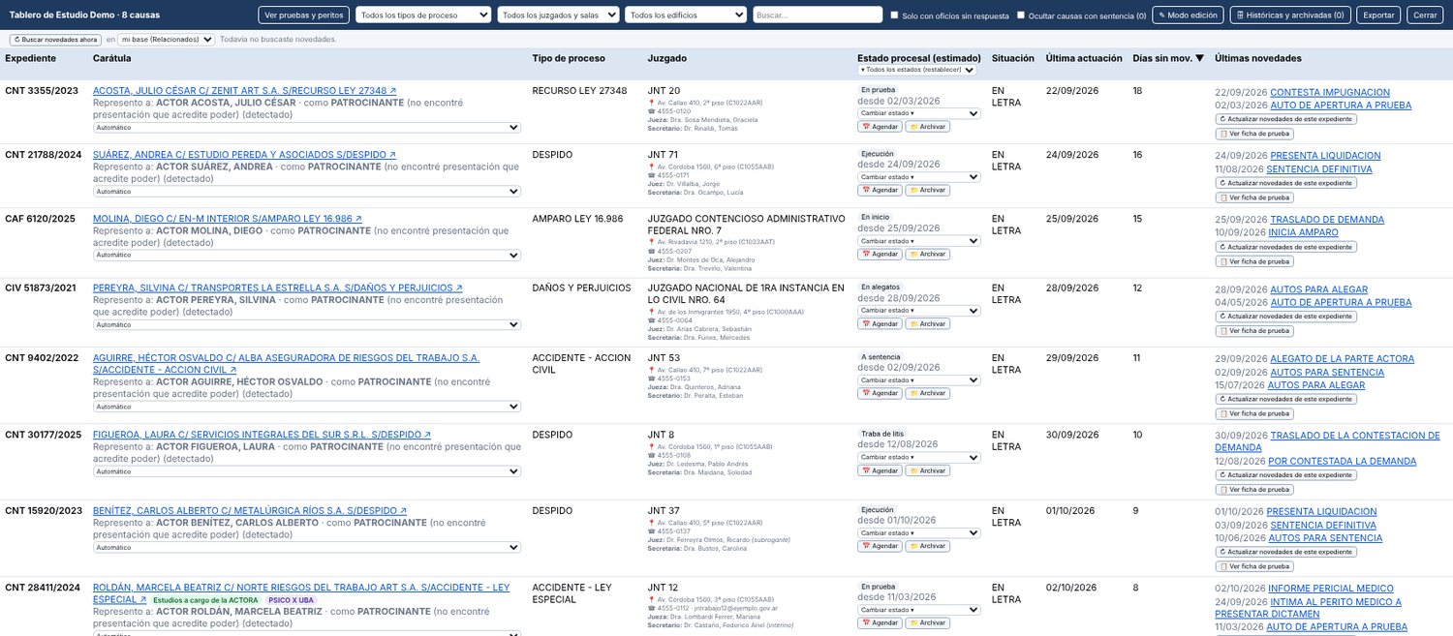Open ficha de prueba for CIV 51873/2021
1453x636 pixels.
1254,331
